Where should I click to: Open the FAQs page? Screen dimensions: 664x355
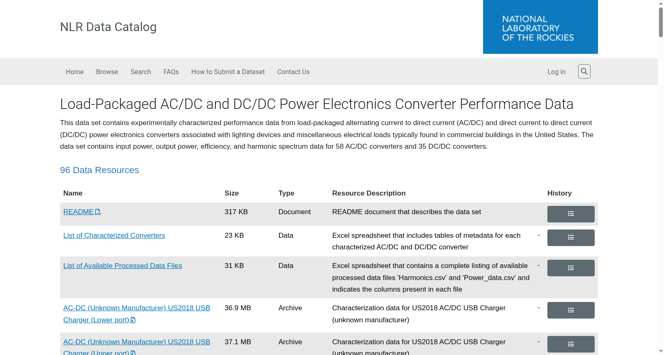pyautogui.click(x=171, y=72)
